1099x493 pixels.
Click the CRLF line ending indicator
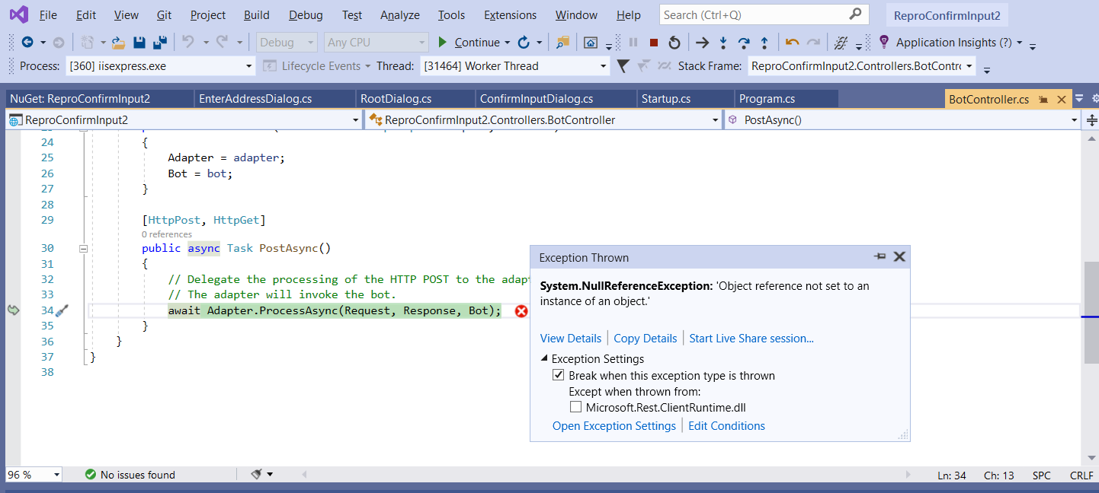(x=1081, y=475)
